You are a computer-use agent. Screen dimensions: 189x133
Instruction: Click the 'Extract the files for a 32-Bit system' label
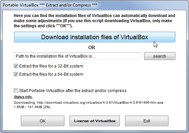pos(51,66)
